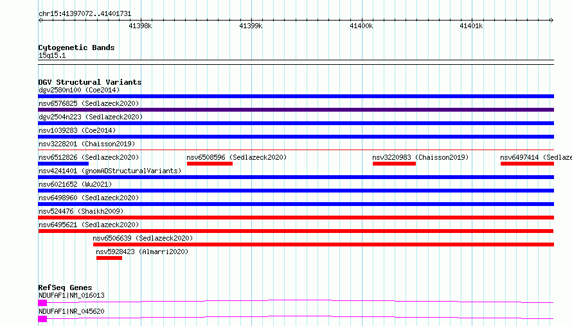Open gene NDUFAF1|NM_016013 label

click(71, 295)
